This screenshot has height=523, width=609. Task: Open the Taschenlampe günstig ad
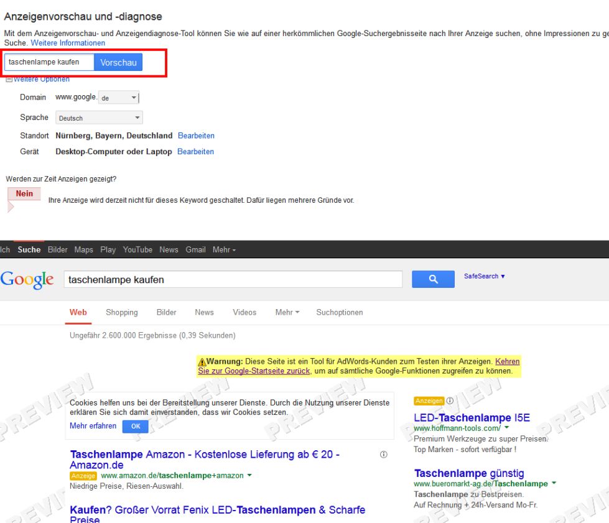tap(469, 473)
